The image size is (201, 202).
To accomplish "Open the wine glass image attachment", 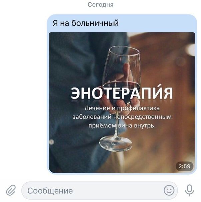I will pyautogui.click(x=122, y=103).
